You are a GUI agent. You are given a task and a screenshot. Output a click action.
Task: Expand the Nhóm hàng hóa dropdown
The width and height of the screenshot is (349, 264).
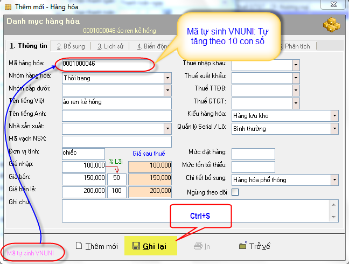point(167,78)
